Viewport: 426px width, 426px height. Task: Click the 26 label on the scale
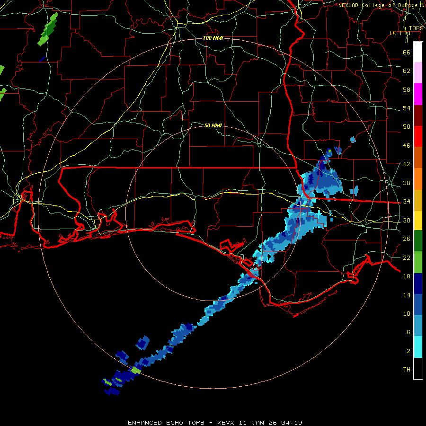(x=407, y=239)
